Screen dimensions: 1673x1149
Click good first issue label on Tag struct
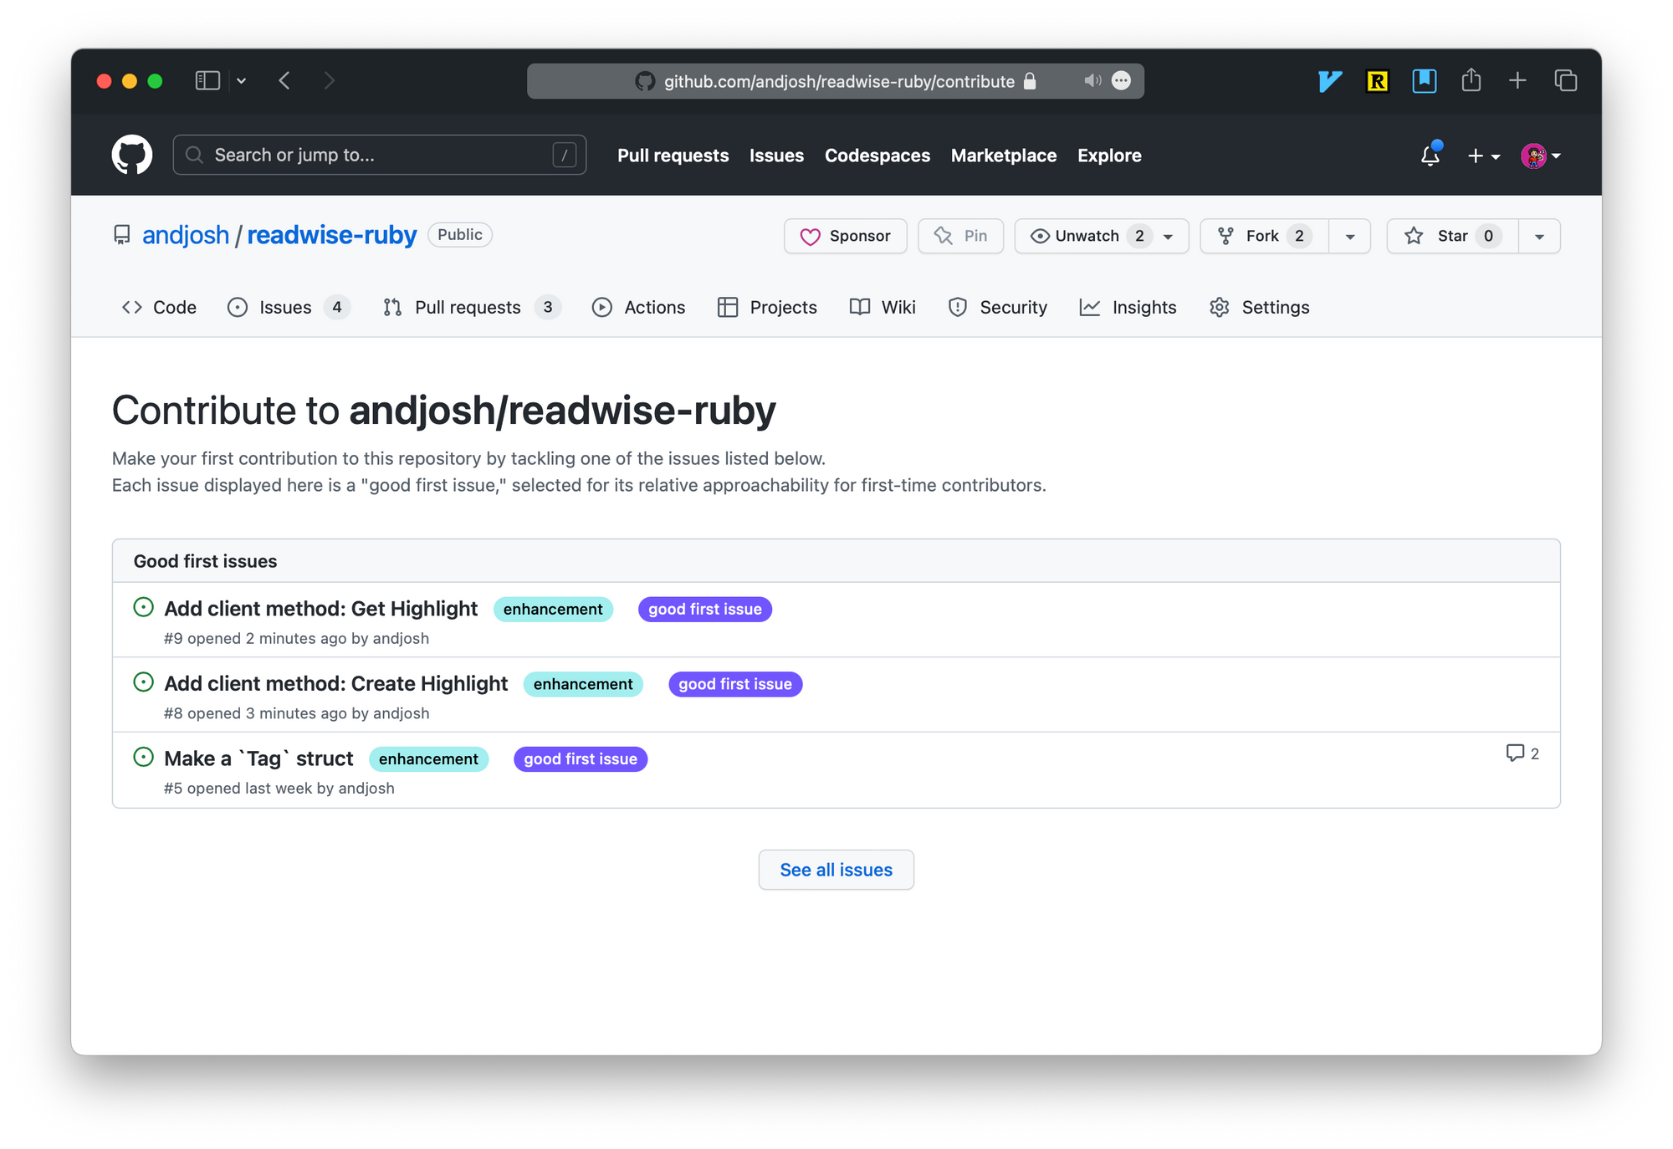[581, 758]
